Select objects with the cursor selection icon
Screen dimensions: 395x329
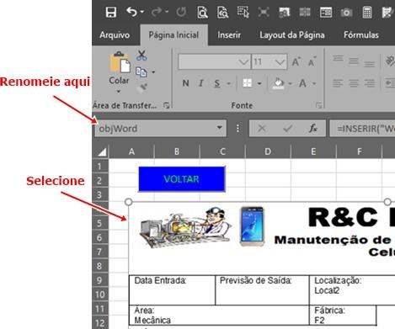tap(243, 13)
